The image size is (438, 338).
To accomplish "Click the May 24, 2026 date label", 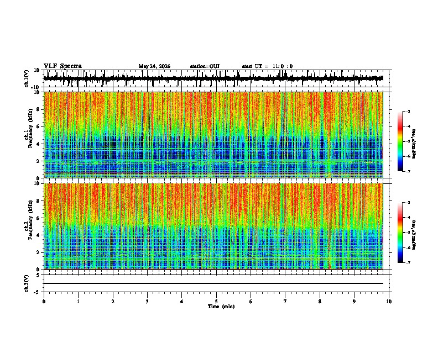I will click(x=154, y=66).
